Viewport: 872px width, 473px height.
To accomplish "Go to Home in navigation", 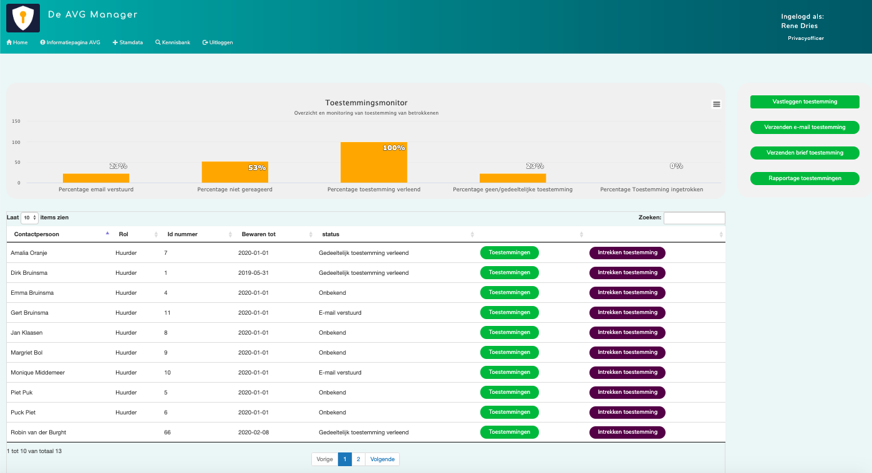I will (17, 42).
